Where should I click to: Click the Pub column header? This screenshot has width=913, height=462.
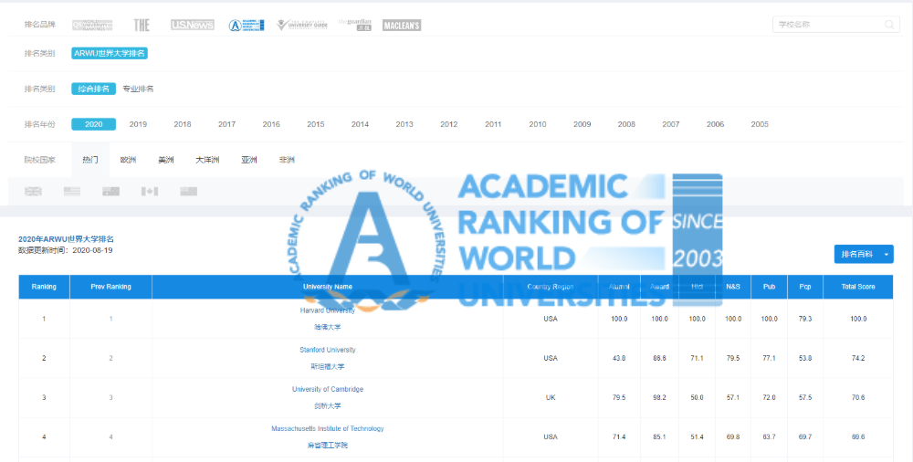769,287
